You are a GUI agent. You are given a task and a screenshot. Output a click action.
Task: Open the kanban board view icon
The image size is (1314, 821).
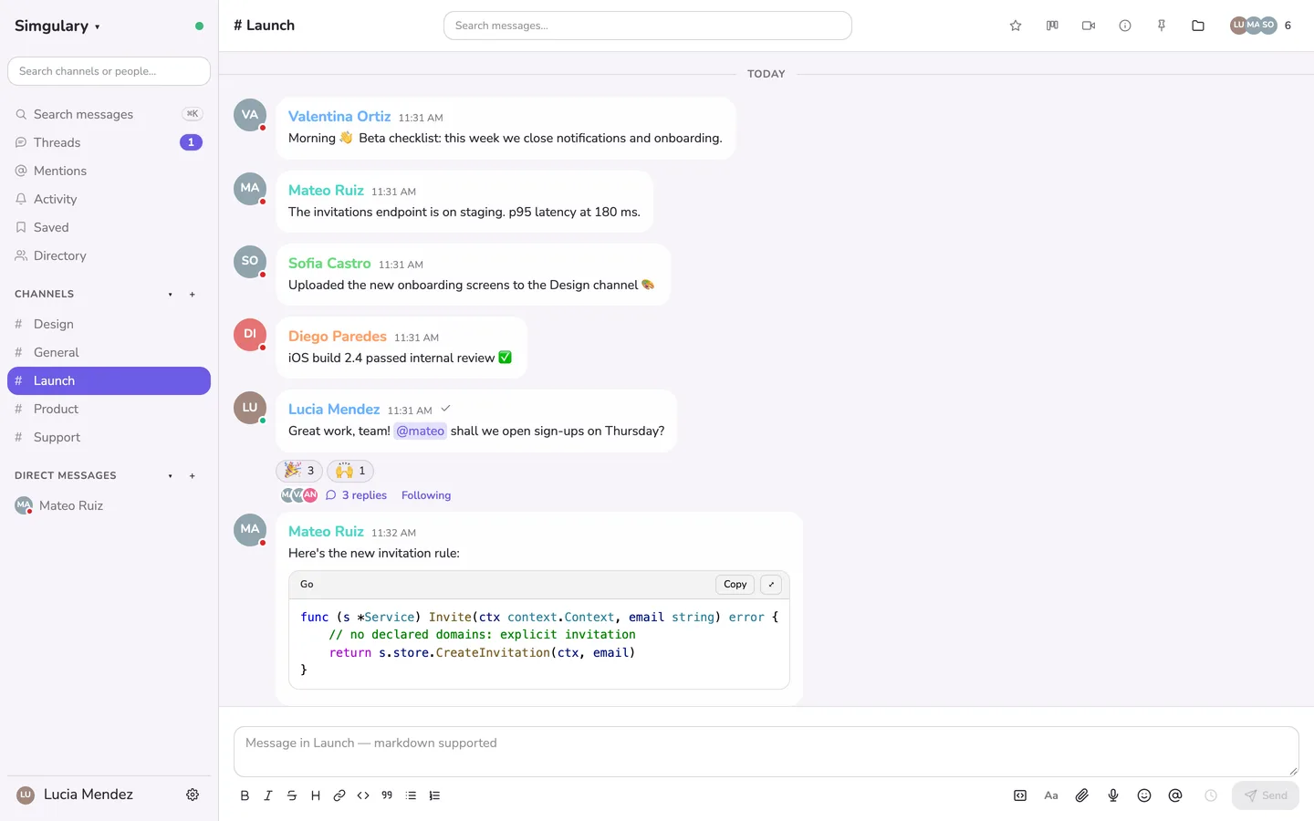[1052, 26]
